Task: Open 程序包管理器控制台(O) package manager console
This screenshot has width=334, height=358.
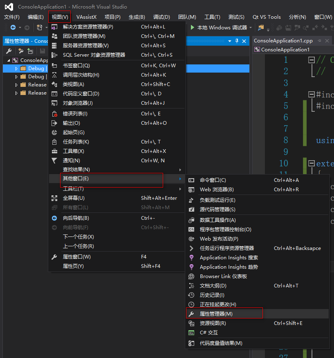Action: click(257, 230)
